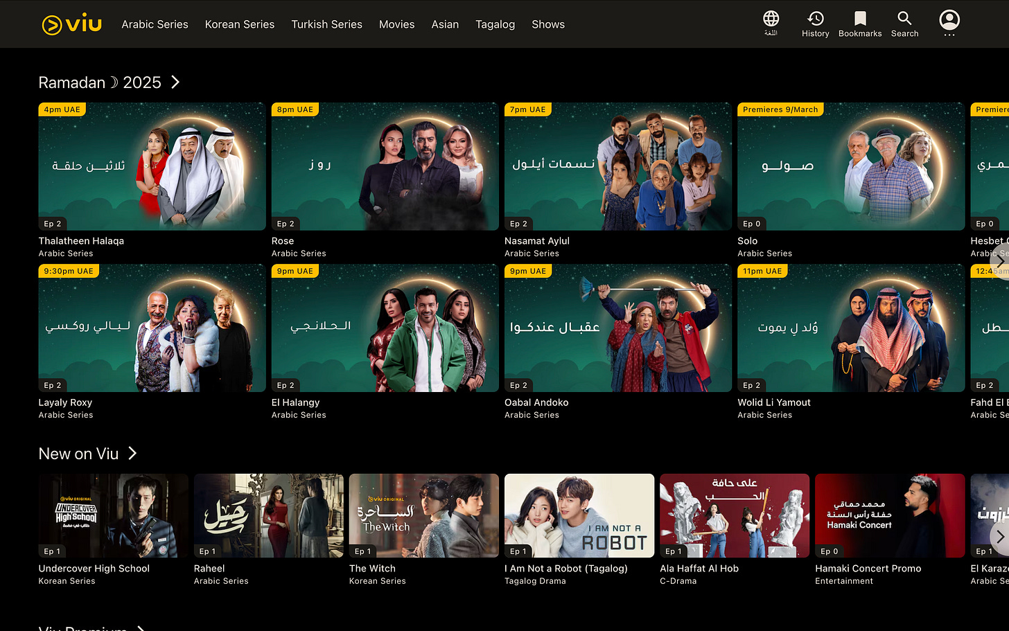Viewport: 1009px width, 631px height.
Task: Expand the Viu Premium section chevron
Action: point(141,628)
